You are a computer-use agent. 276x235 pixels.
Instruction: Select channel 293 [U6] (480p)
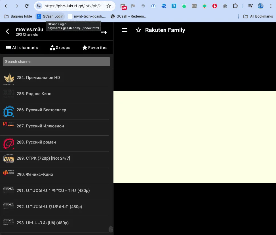(x=54, y=224)
